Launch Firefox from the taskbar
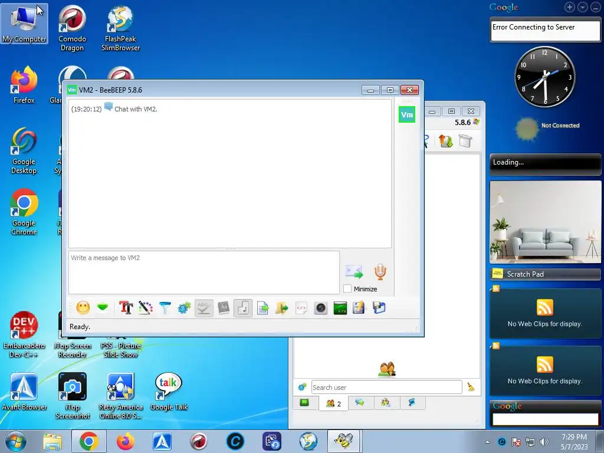604x453 pixels. click(x=126, y=441)
